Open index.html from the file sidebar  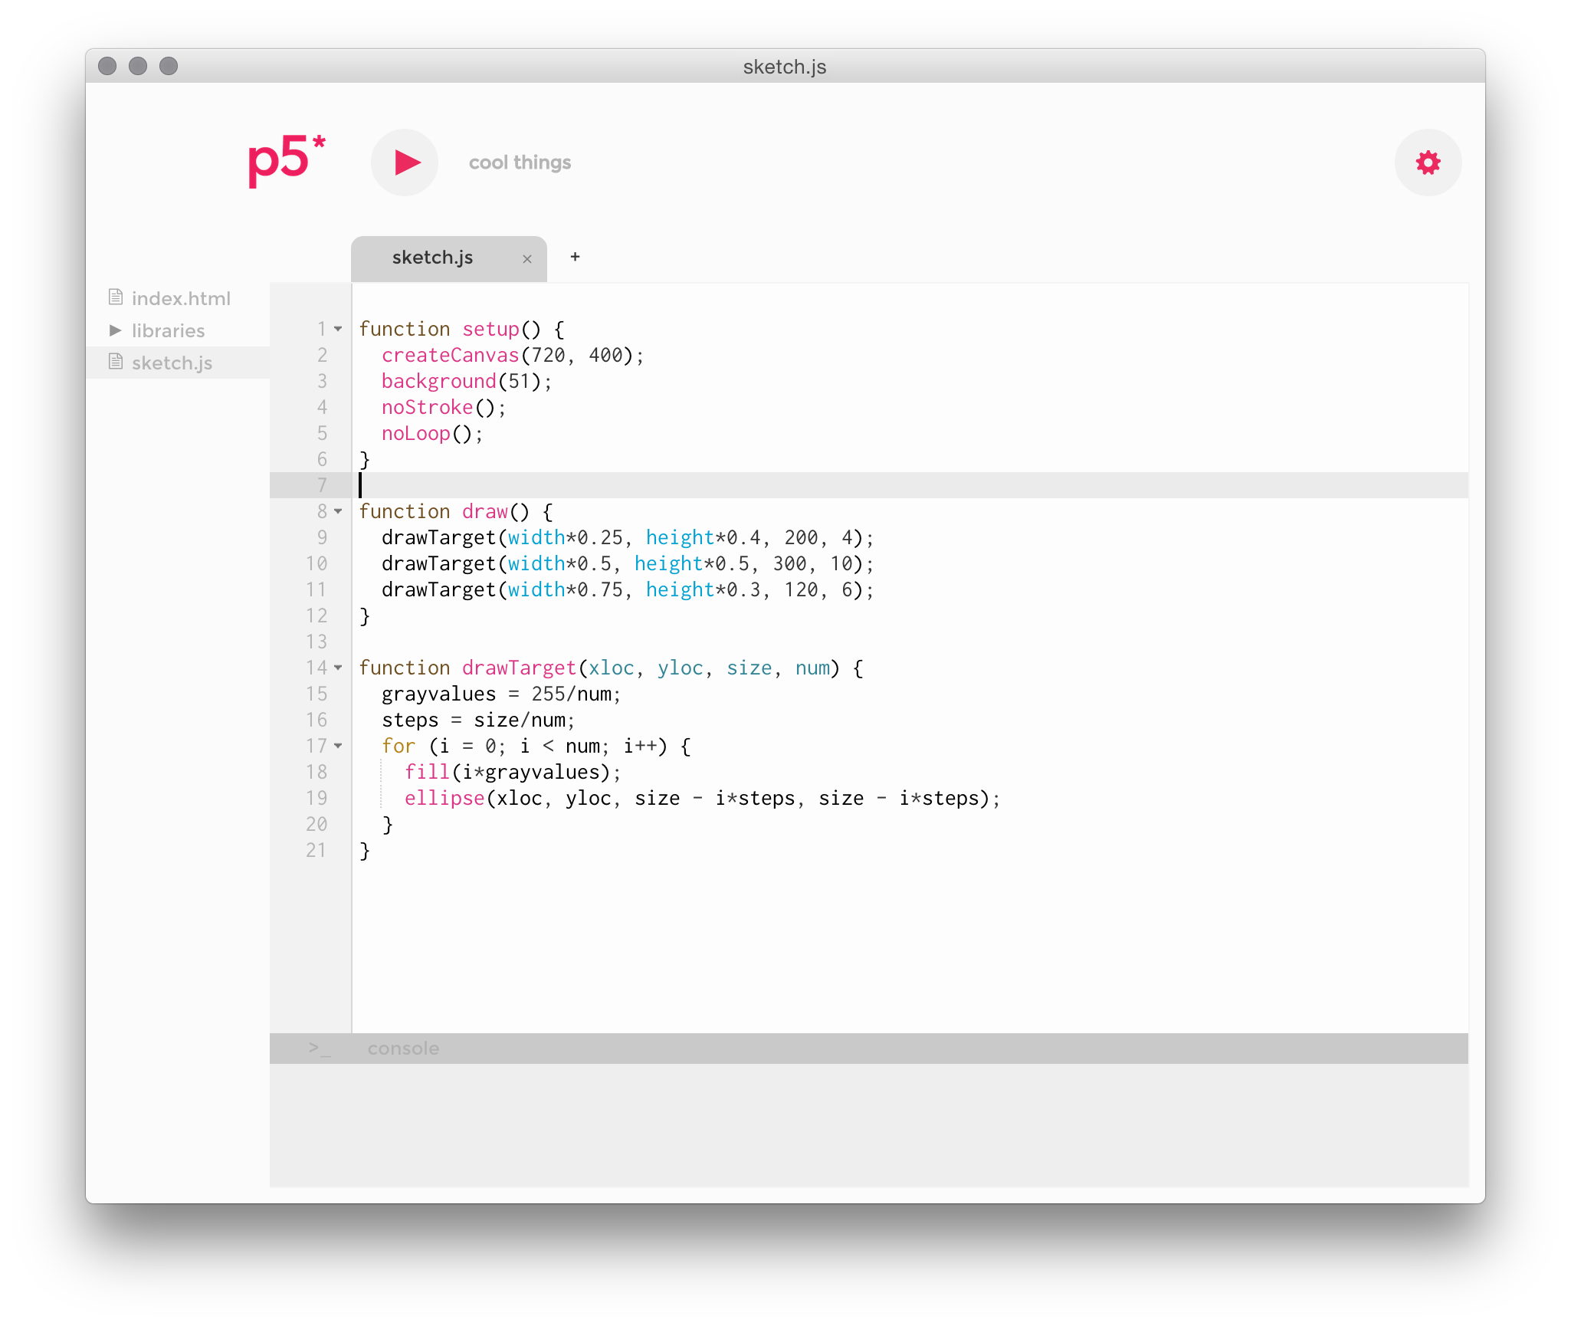(x=181, y=299)
